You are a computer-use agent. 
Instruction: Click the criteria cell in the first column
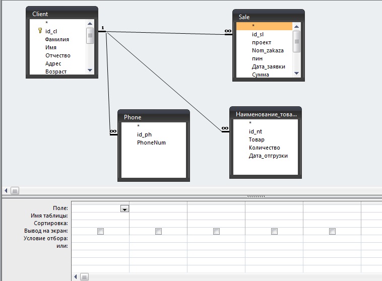[100, 239]
